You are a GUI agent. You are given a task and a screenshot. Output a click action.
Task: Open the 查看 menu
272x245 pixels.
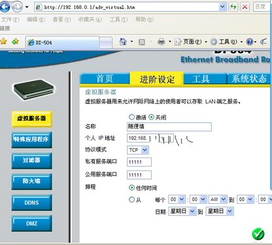[61, 20]
